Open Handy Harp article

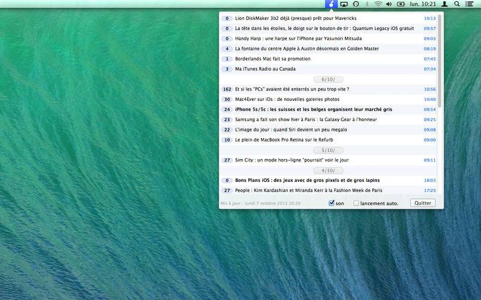tap(298, 38)
